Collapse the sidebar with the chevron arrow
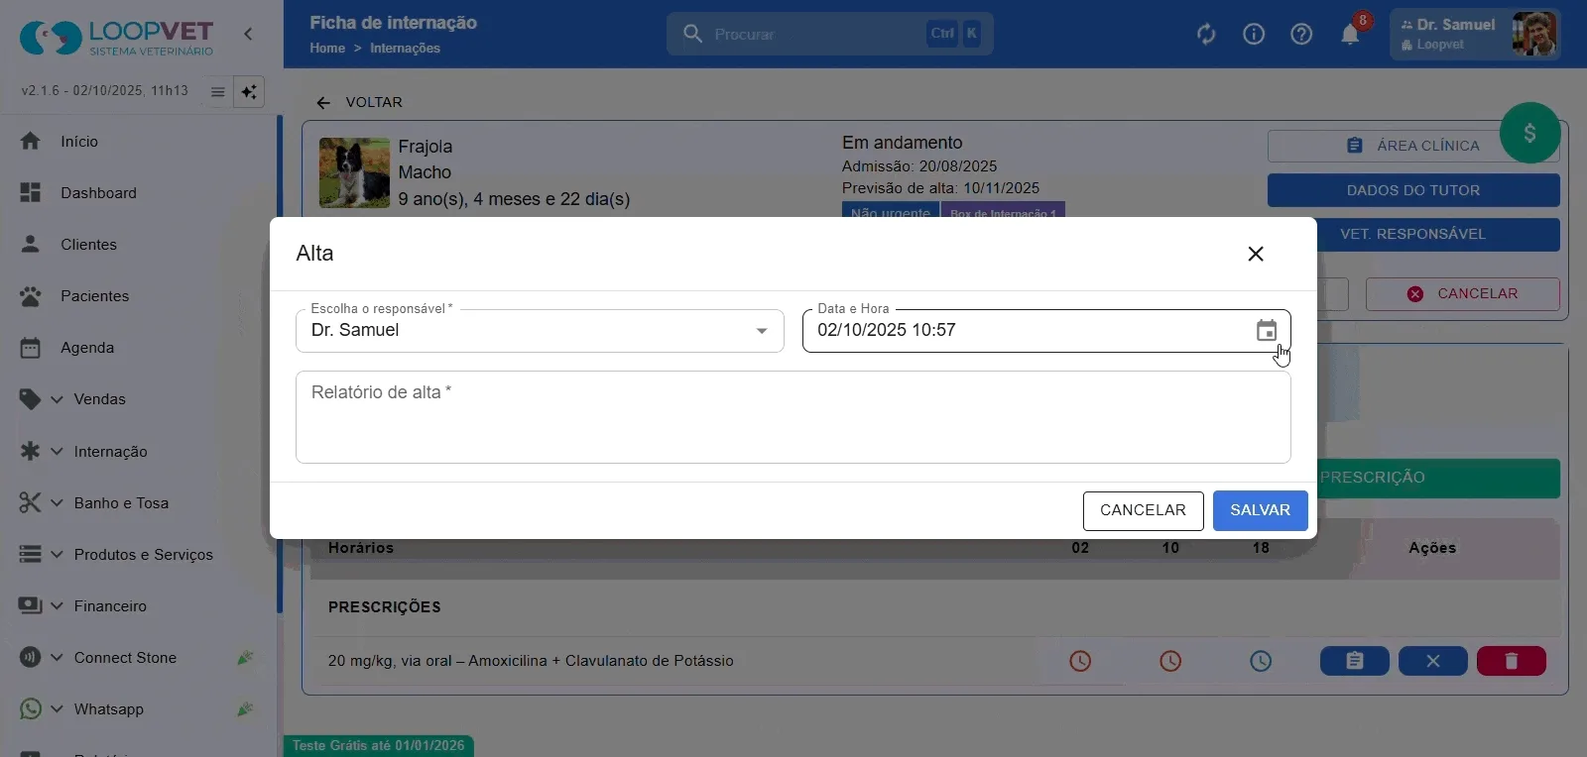Screen dimensions: 1587x757 (248, 34)
